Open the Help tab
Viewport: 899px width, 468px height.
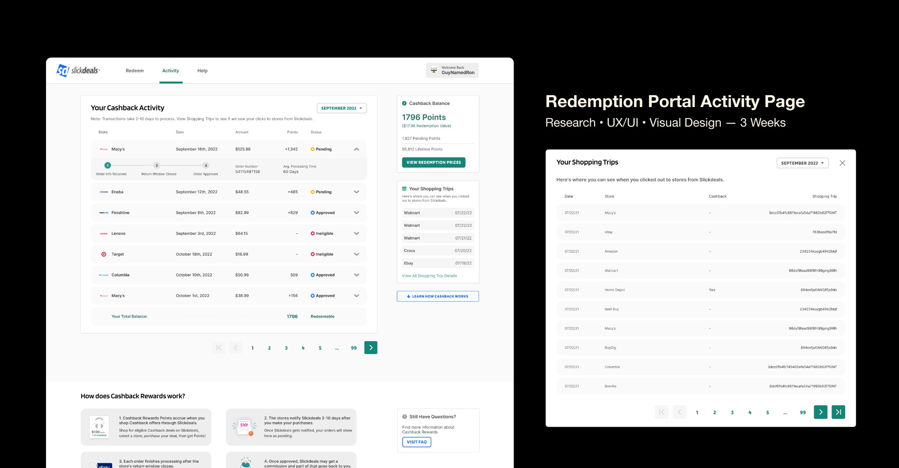click(x=202, y=70)
